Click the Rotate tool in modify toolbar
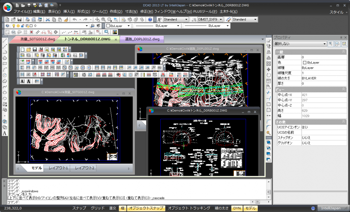Screen dimensions: 350x212 (x=269, y=75)
